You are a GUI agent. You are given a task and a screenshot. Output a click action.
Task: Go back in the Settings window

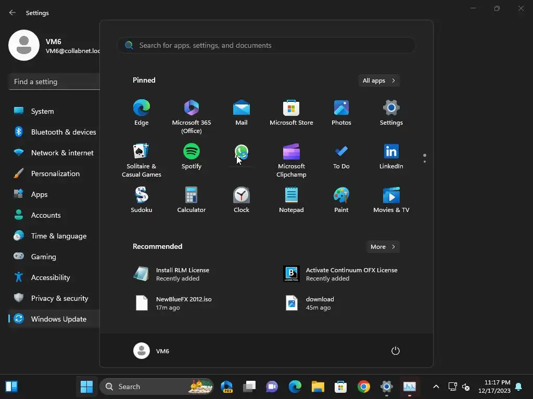pos(12,12)
